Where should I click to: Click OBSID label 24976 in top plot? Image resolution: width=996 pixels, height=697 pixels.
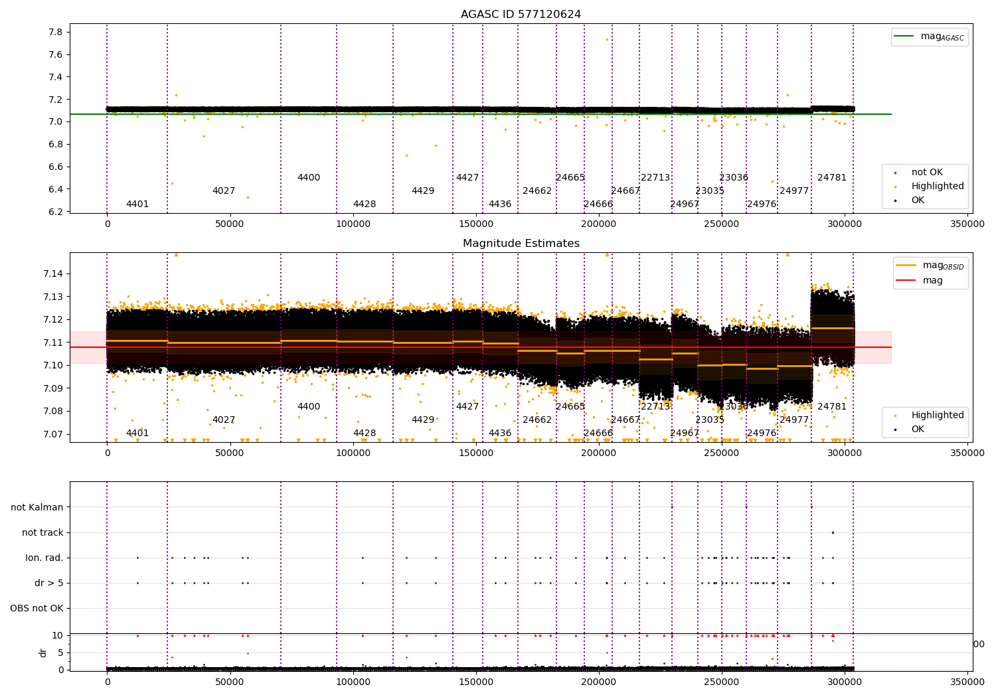[x=762, y=204]
